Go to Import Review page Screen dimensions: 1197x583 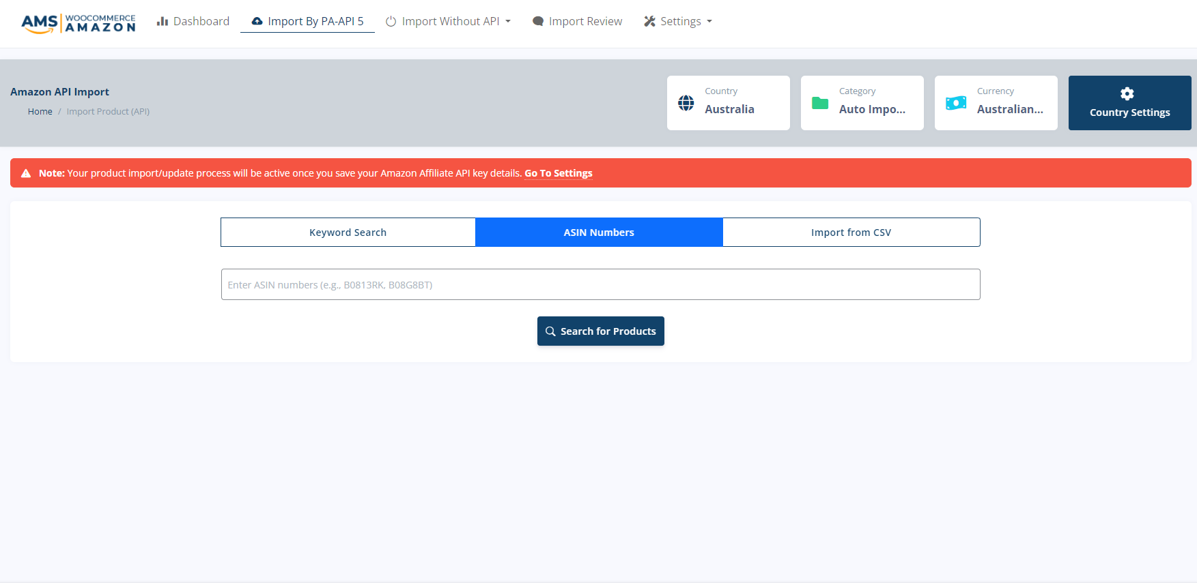[x=578, y=22]
